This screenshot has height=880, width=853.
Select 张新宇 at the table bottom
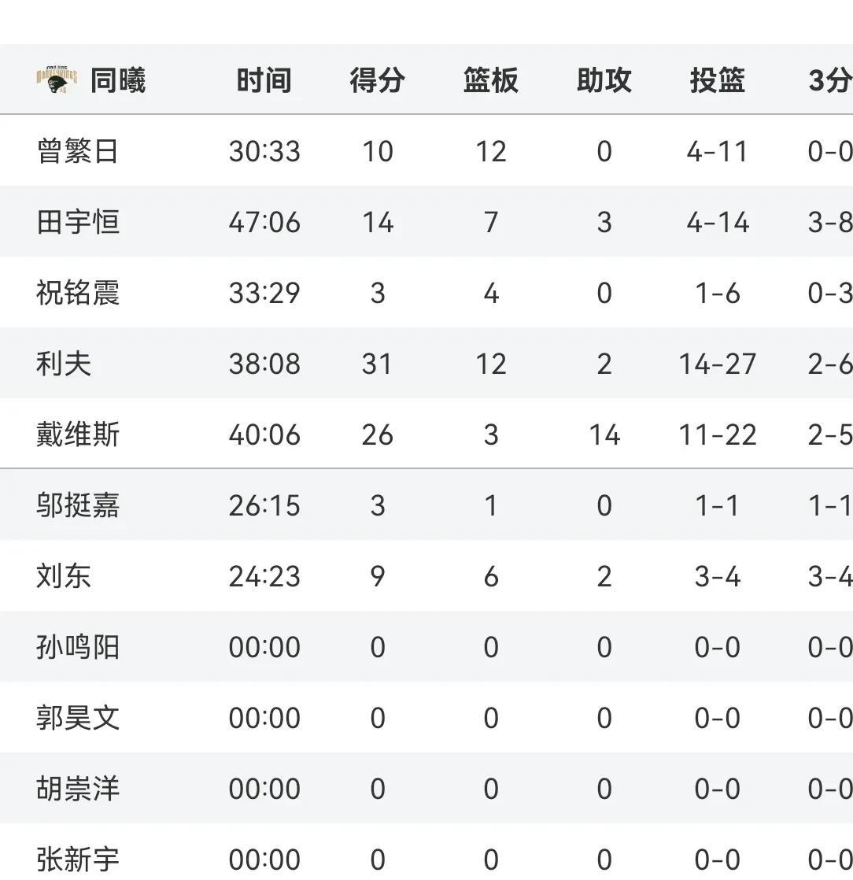[78, 859]
